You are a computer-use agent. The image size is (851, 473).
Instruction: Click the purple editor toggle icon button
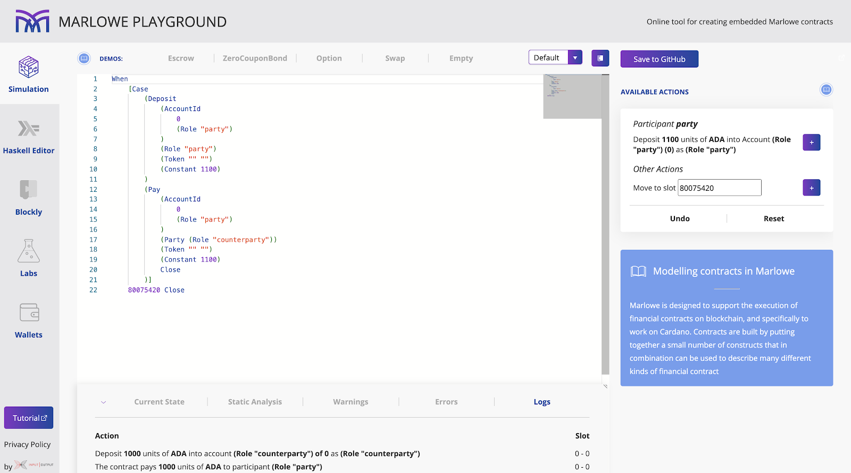click(x=600, y=58)
